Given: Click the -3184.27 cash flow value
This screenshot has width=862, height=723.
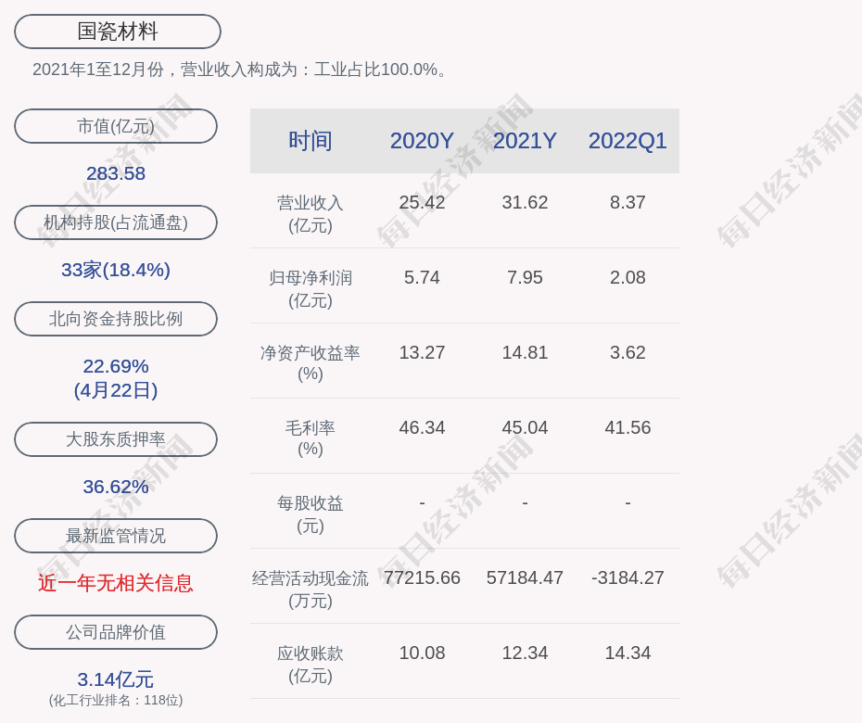Looking at the screenshot, I should (627, 577).
